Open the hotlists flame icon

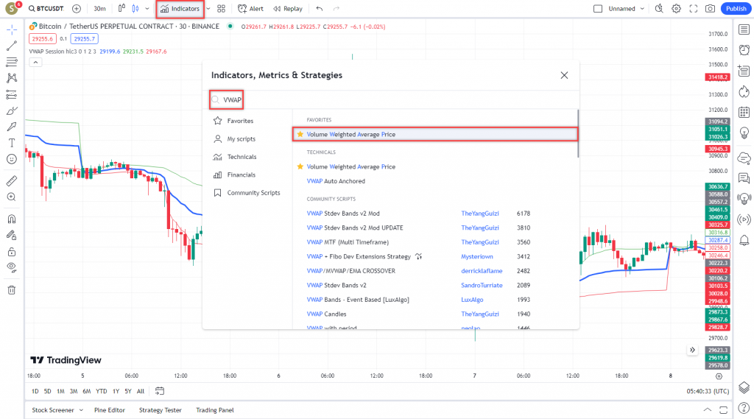(x=744, y=91)
